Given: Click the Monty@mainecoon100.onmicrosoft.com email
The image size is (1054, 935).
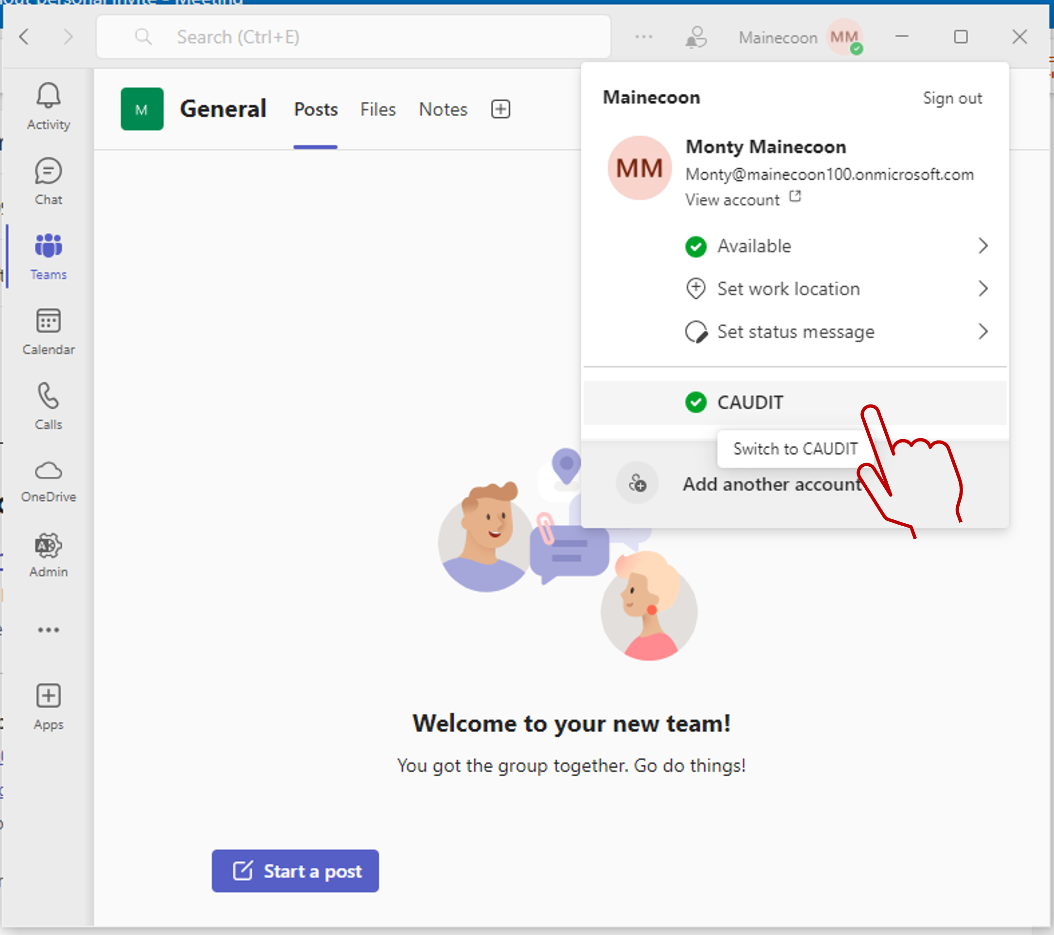Looking at the screenshot, I should point(829,174).
